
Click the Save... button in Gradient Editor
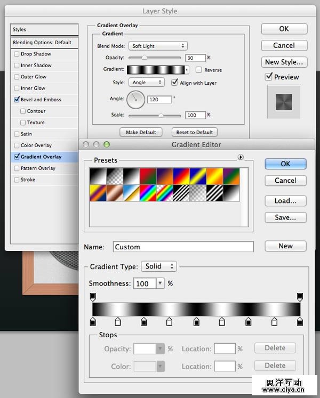[285, 217]
